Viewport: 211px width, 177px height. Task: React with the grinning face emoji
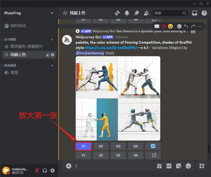[x=170, y=26]
